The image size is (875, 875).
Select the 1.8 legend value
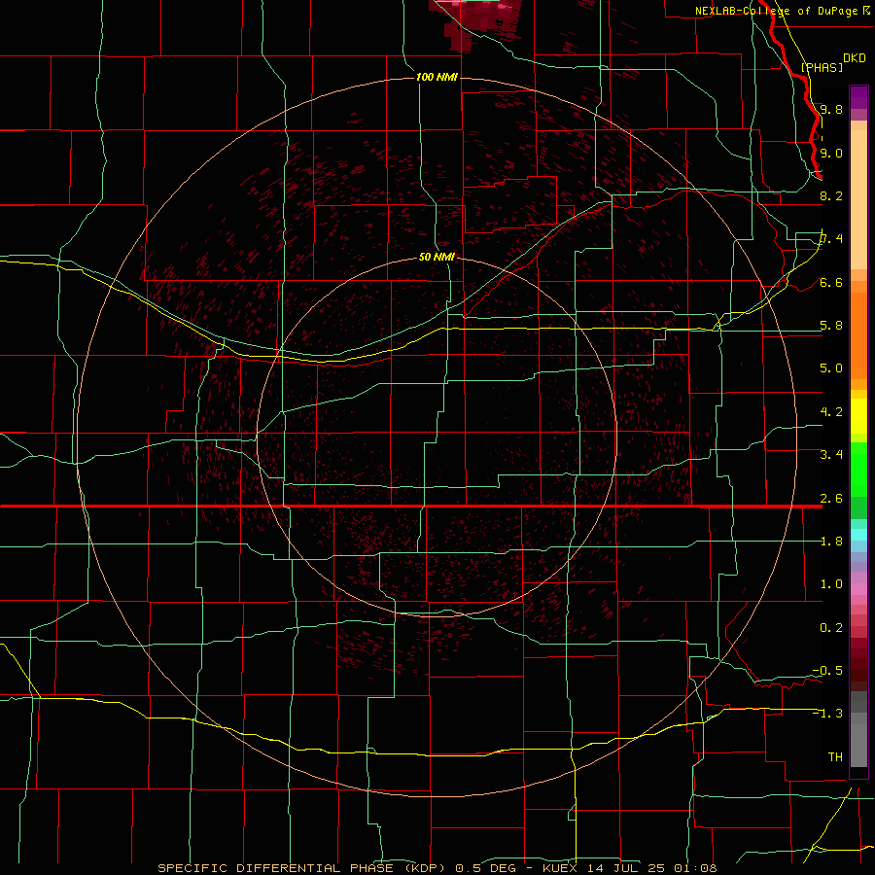coord(831,541)
